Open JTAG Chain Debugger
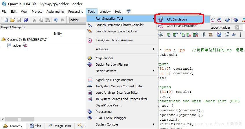 click(x=111, y=118)
